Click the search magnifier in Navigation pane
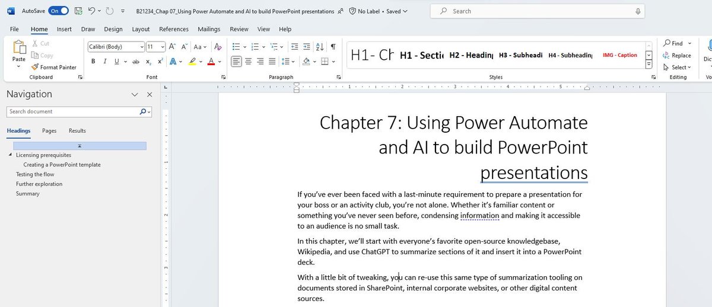 pyautogui.click(x=143, y=111)
